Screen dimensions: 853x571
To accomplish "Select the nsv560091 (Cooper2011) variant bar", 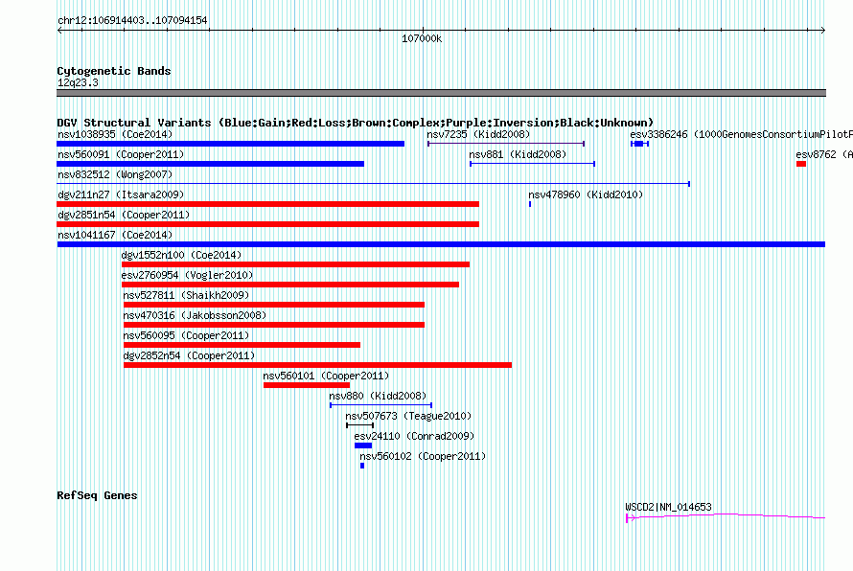I will click(211, 164).
